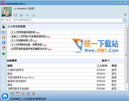
Task: Open announcement 三人行网答疑时间安排
Action: 23,32
